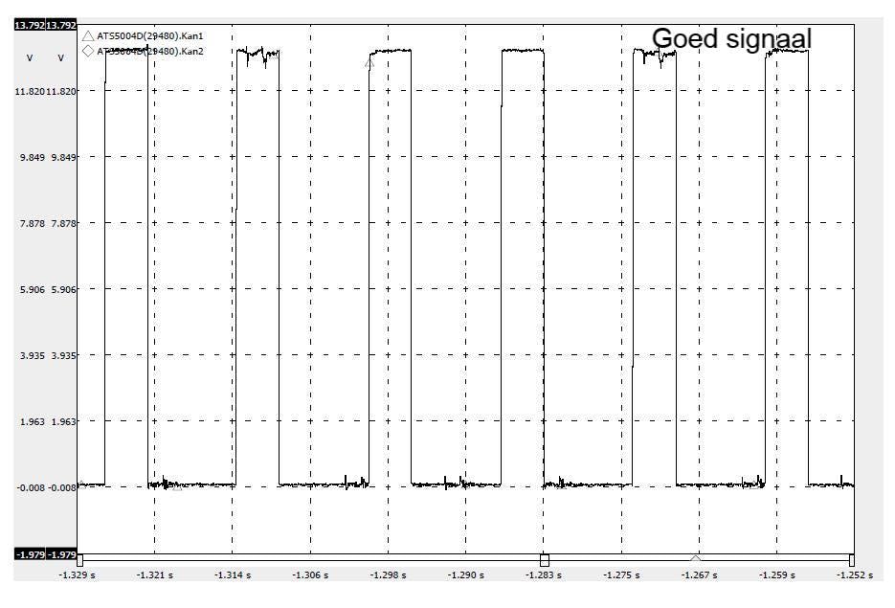Click the middle handle of the time scrollbar
Screen dimensions: 895x608
(x=545, y=559)
